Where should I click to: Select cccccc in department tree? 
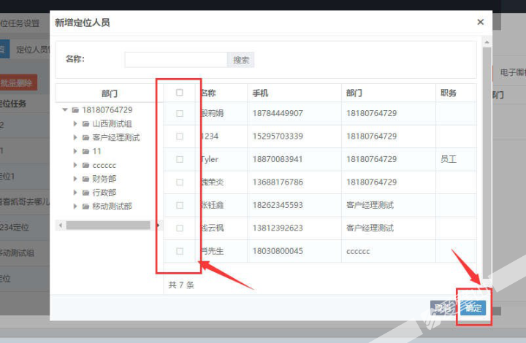pyautogui.click(x=104, y=165)
